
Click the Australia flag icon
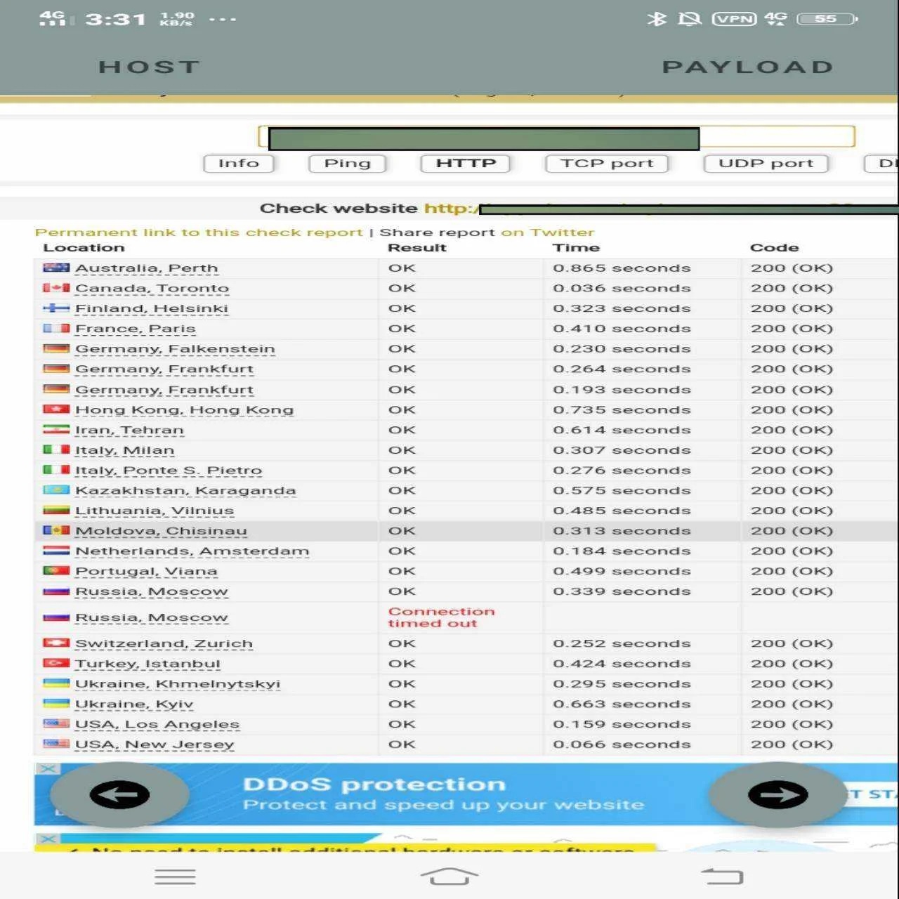(x=56, y=268)
